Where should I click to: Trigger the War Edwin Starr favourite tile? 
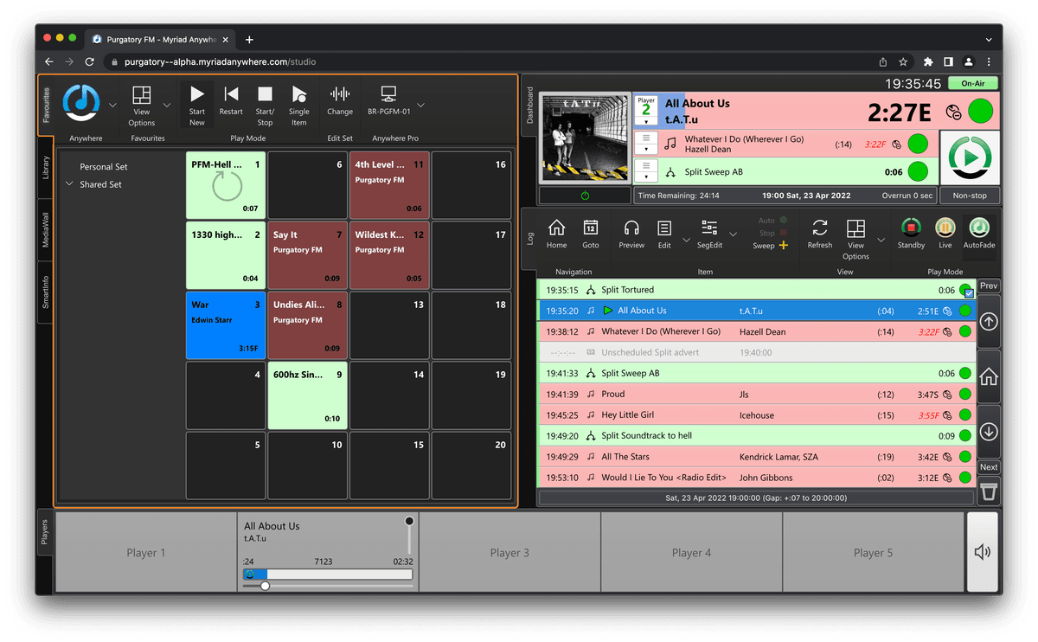tap(225, 324)
